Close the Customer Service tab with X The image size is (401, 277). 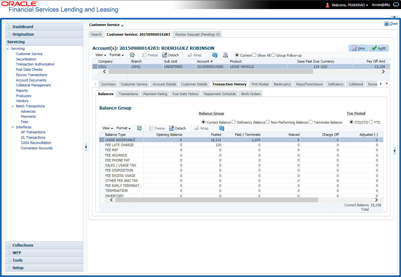(122, 25)
